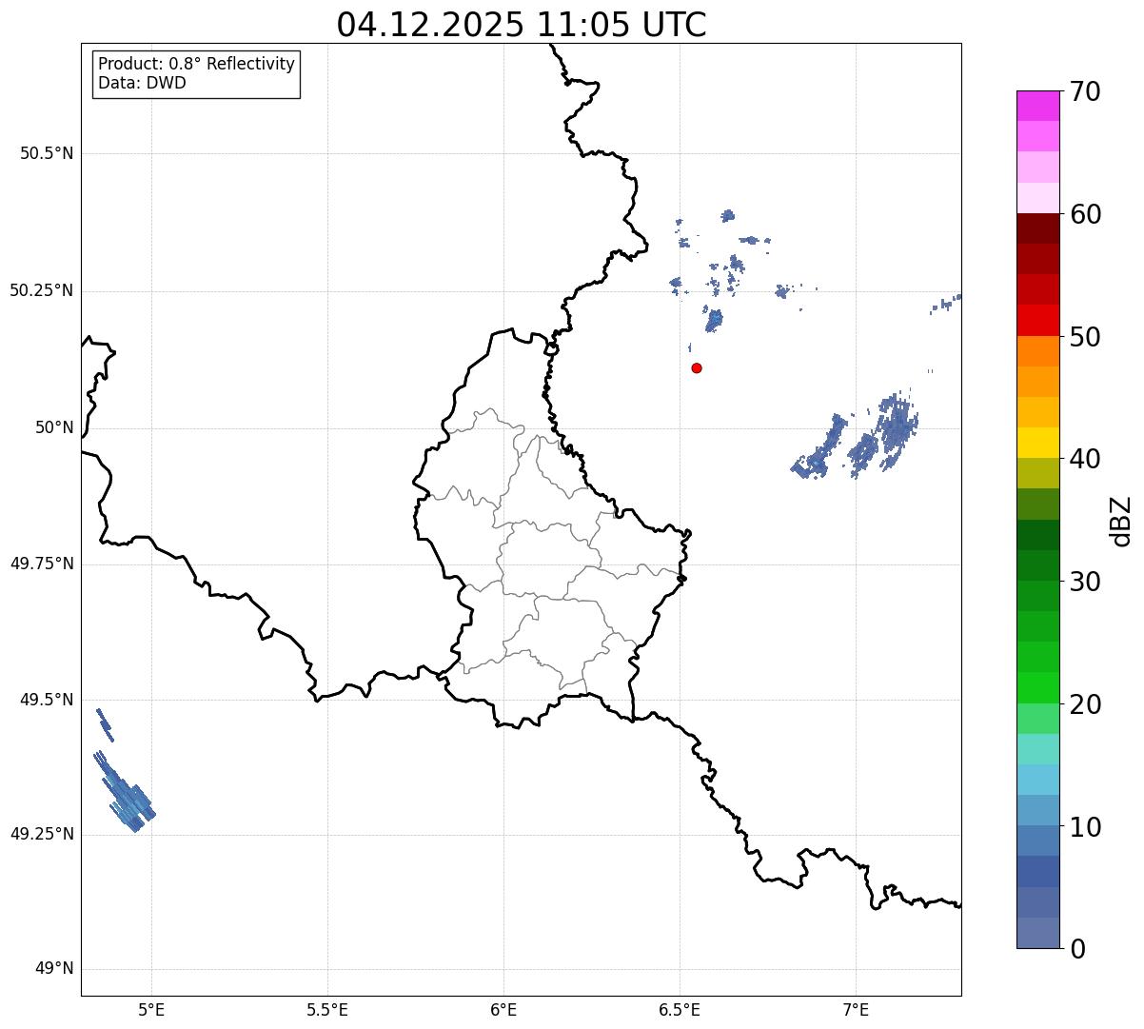Click the plot title 04.12.2025 11:05 UTC

pyautogui.click(x=522, y=25)
